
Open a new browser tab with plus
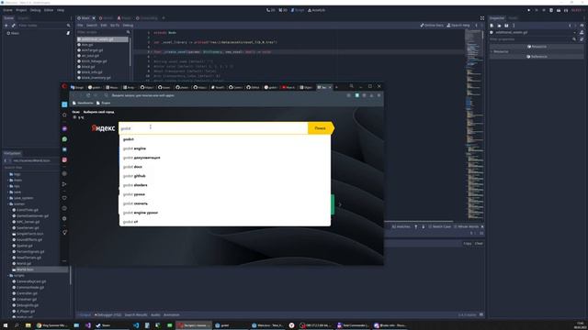click(336, 87)
